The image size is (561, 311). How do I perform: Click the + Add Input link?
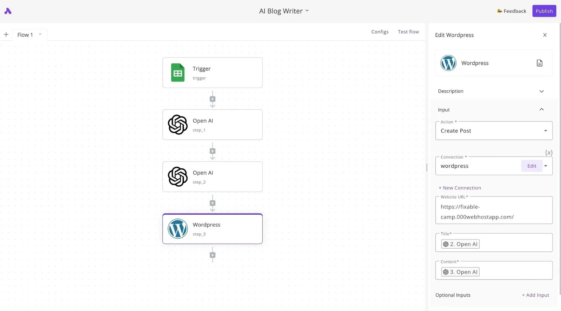coord(535,295)
